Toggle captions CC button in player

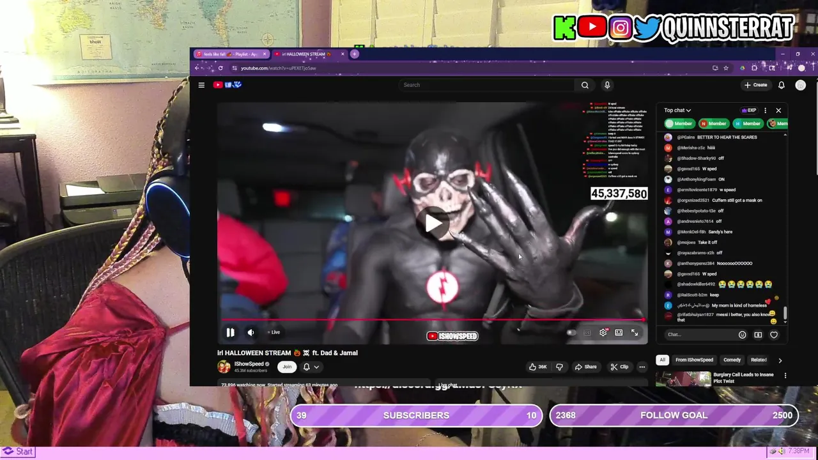tap(587, 332)
